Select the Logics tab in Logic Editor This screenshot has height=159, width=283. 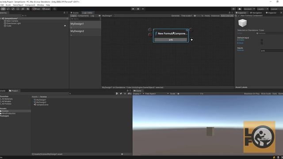point(73,16)
